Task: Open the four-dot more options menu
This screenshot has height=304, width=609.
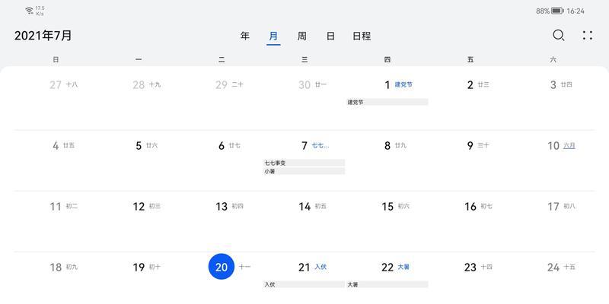Action: pyautogui.click(x=588, y=35)
